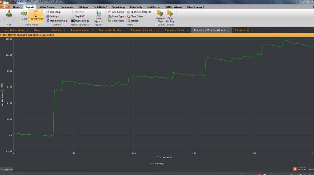Close the Tournament Results tab

click(125, 30)
